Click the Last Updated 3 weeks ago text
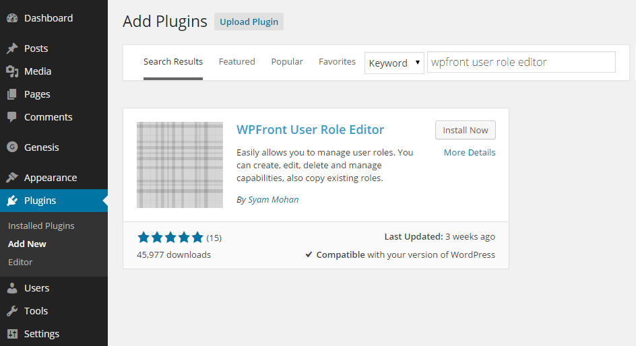The width and height of the screenshot is (636, 346). (440, 236)
